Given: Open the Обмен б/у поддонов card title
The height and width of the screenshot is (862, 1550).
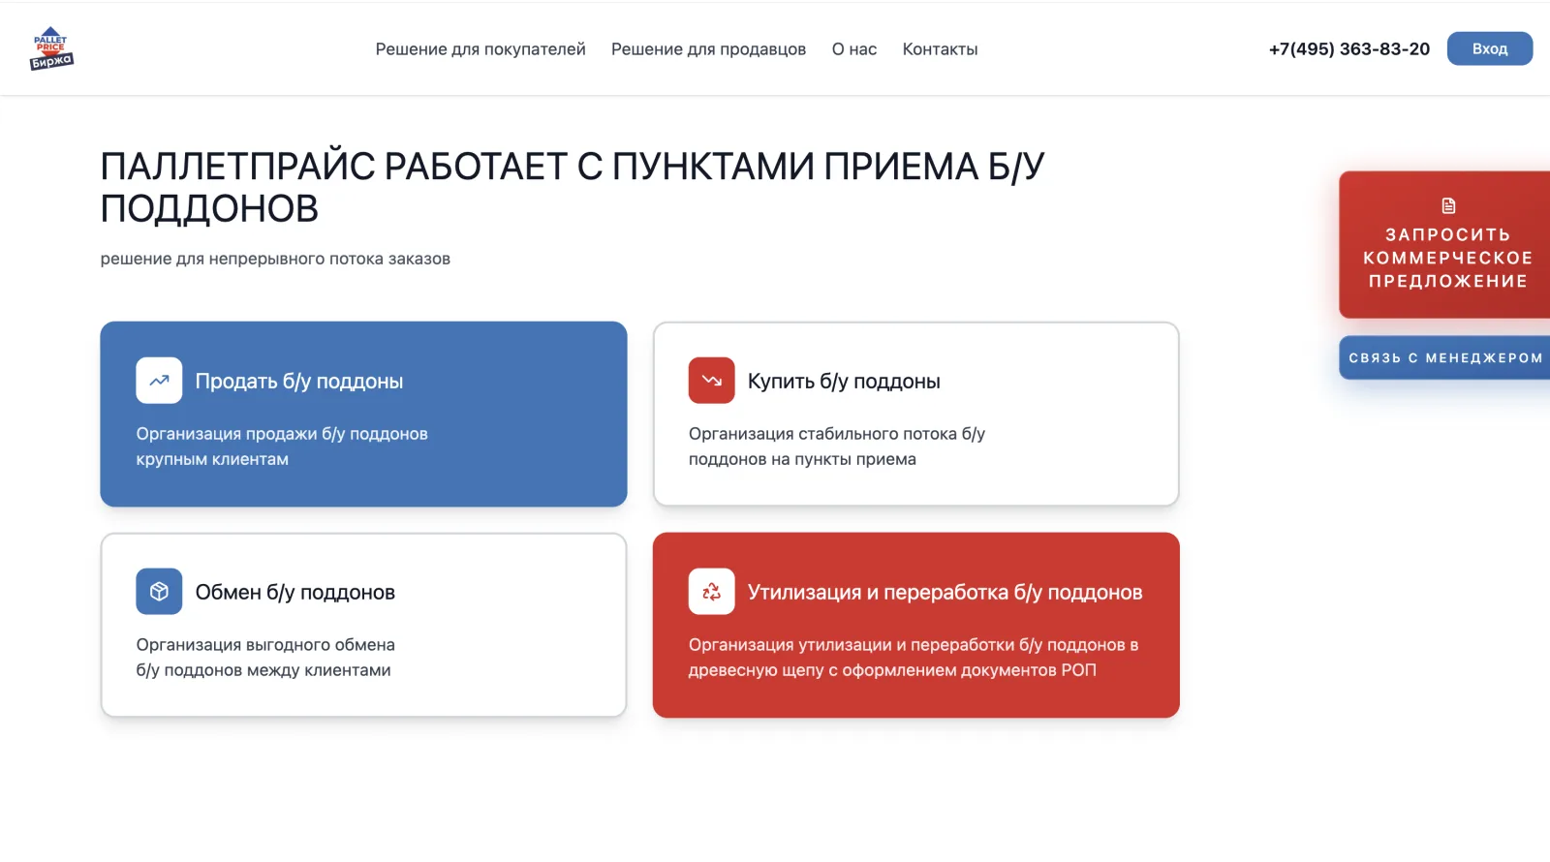Looking at the screenshot, I should [x=295, y=593].
